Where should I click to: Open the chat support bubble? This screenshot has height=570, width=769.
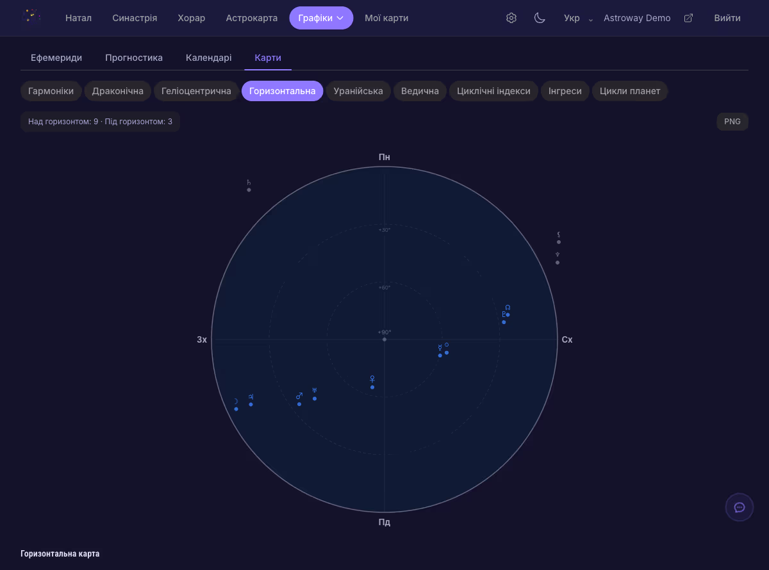point(739,507)
